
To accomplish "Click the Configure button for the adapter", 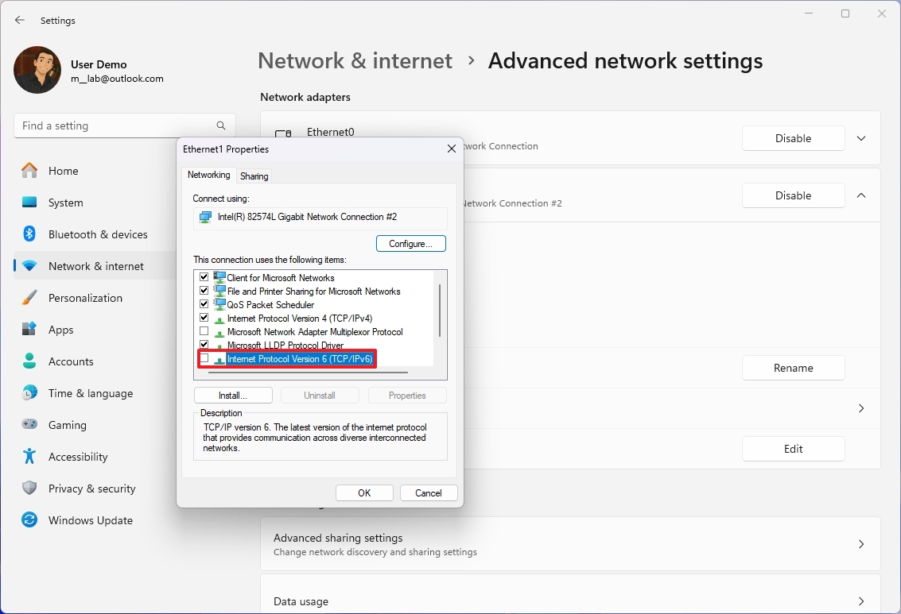I will tap(410, 243).
